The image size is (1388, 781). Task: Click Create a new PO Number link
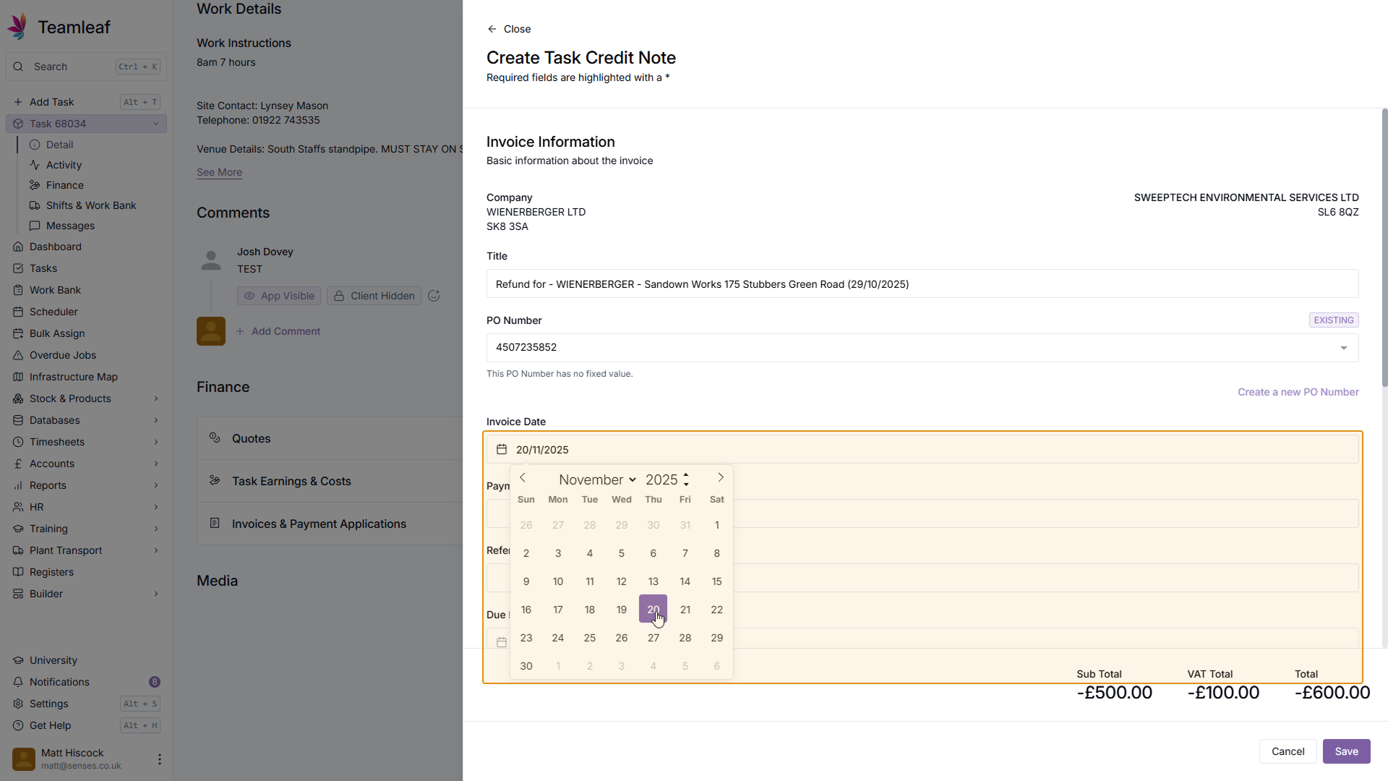click(x=1298, y=392)
